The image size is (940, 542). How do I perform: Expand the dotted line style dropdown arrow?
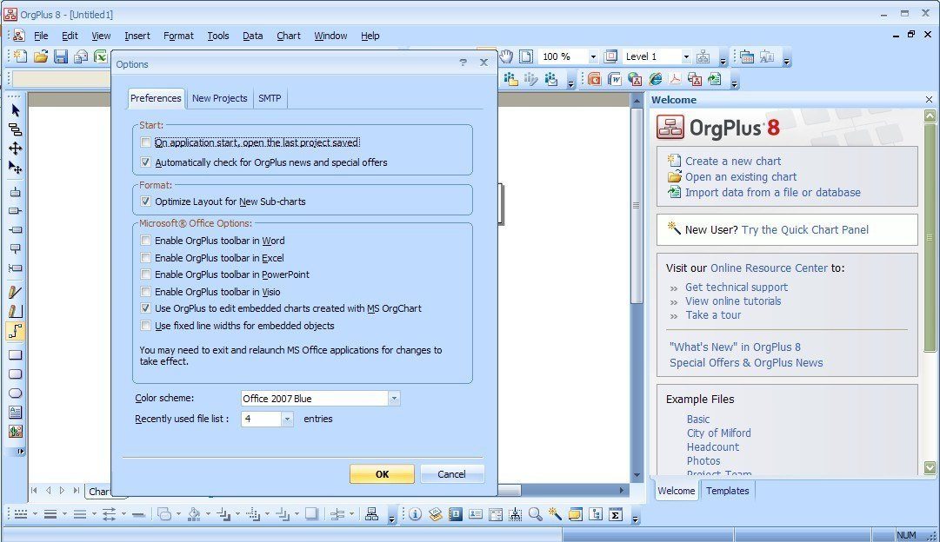click(35, 514)
